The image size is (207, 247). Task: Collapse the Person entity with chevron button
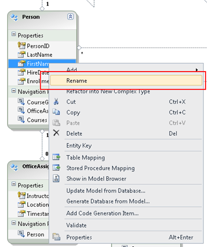(x=71, y=16)
